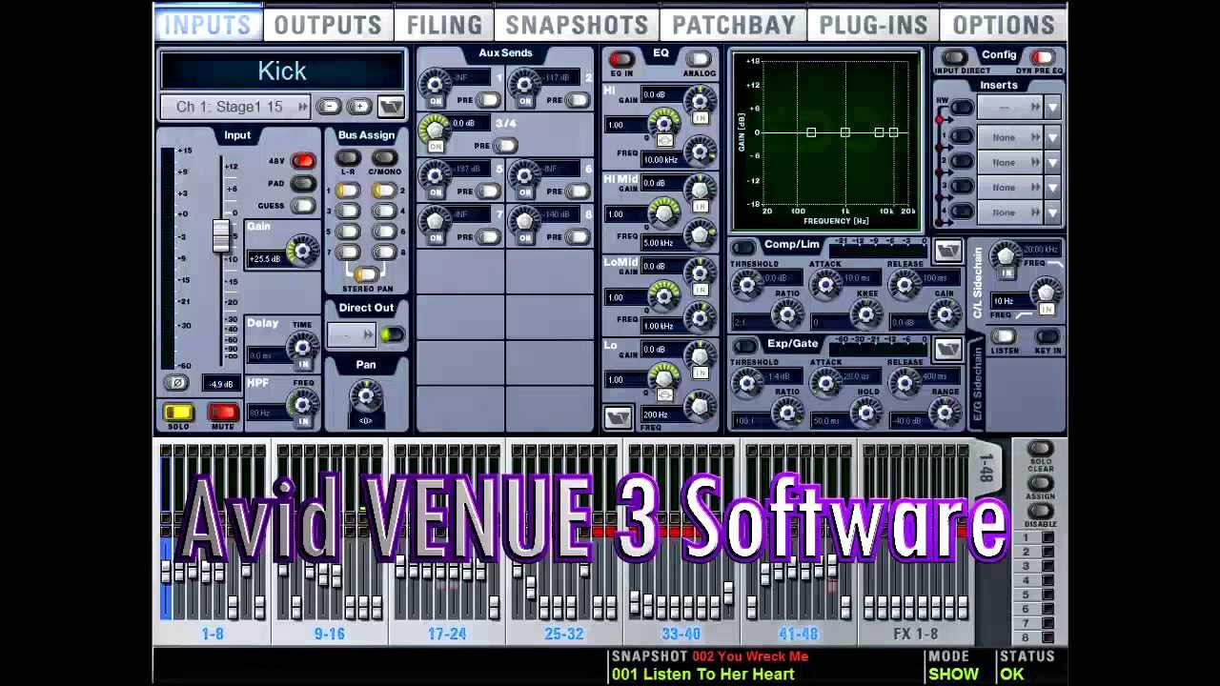1220x686 pixels.
Task: Switch to the FILING tab
Action: (x=444, y=25)
